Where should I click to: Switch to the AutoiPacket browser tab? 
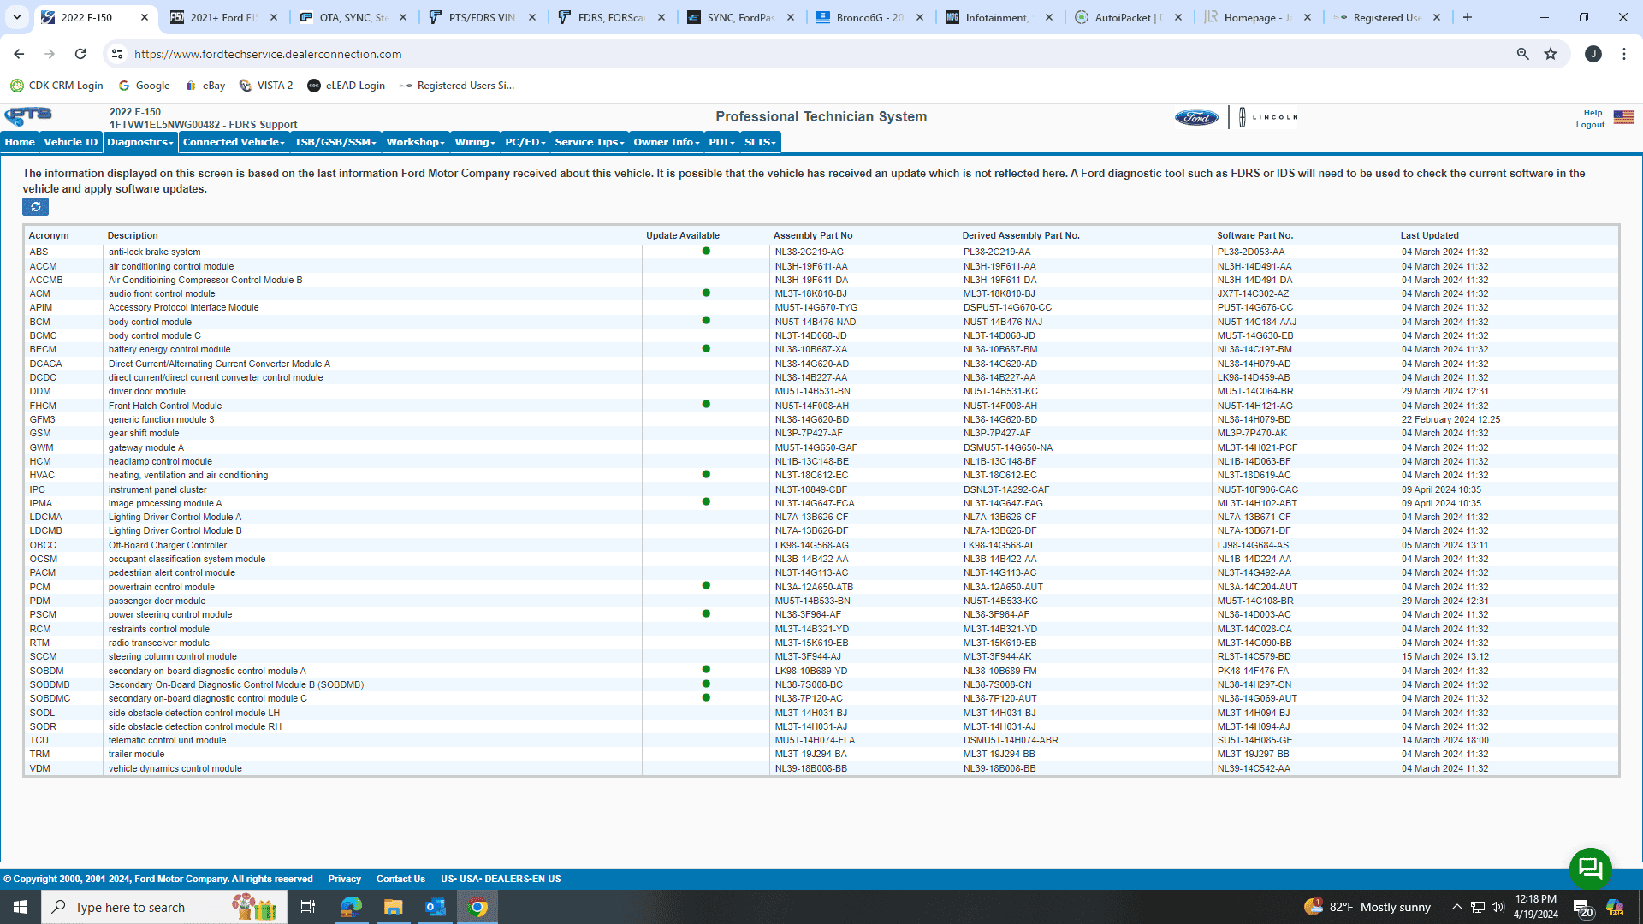[x=1128, y=17]
